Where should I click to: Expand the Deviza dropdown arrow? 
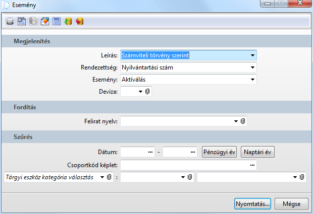click(140, 92)
